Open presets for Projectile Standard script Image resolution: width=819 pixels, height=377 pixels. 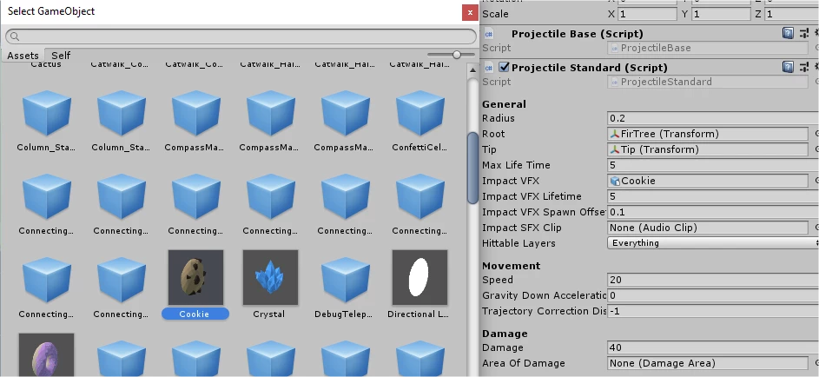[803, 67]
